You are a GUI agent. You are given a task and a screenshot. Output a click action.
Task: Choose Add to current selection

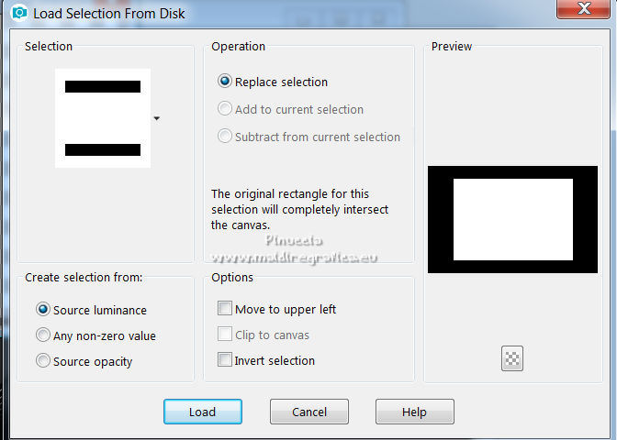(225, 109)
